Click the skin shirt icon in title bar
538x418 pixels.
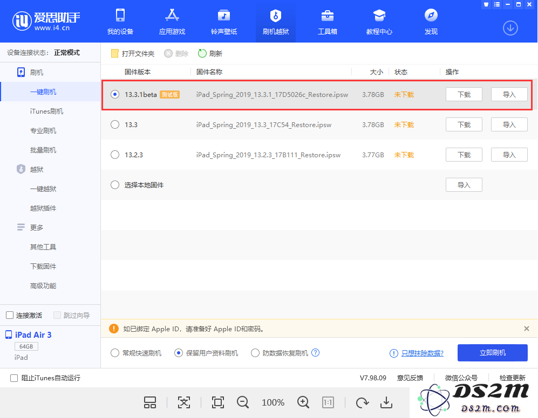486,4
